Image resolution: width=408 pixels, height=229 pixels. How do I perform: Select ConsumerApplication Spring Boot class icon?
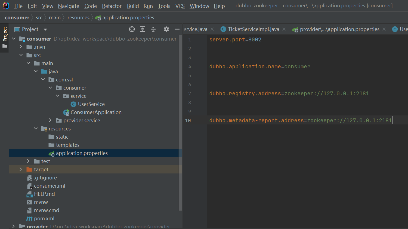tap(66, 112)
